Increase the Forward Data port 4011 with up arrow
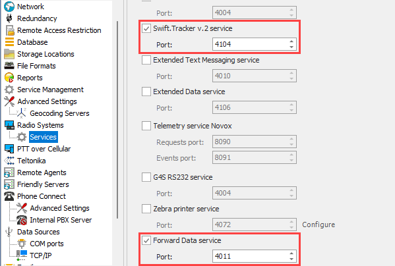395x266 pixels. pos(291,253)
